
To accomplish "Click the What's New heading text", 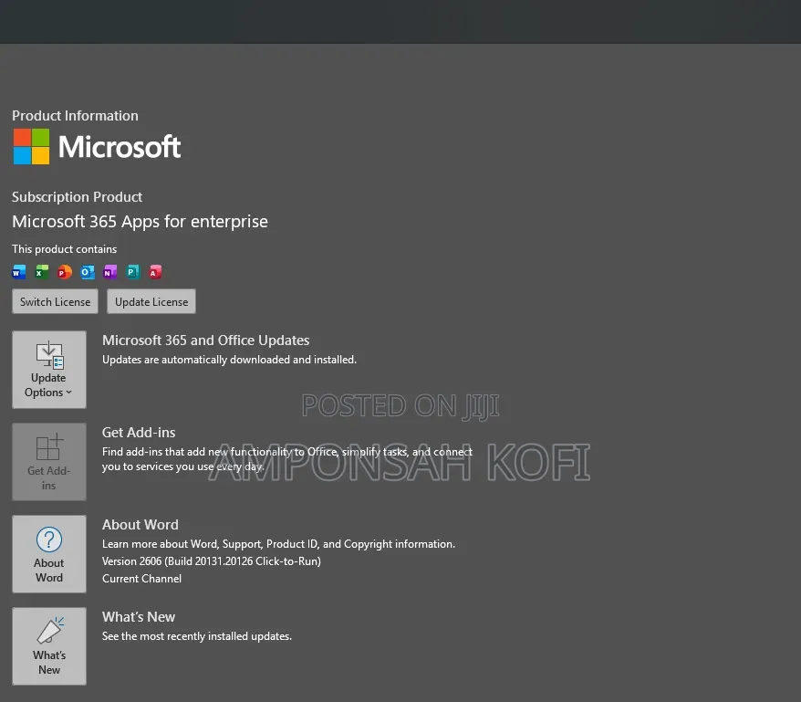I will point(139,617).
